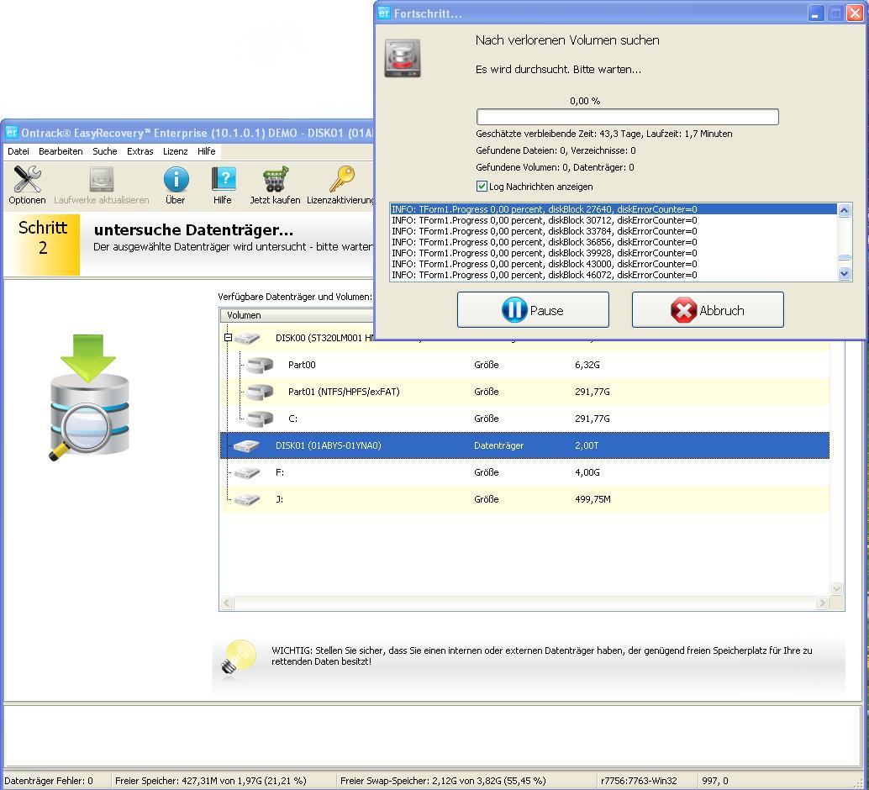Select log entry with diskBlock 30712

(x=614, y=221)
